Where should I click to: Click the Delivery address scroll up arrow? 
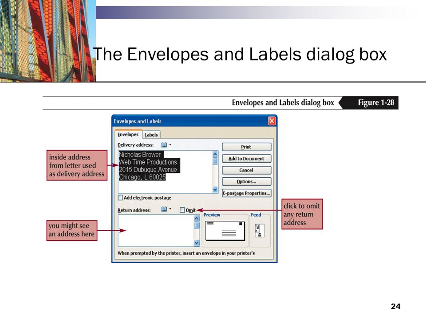click(x=215, y=154)
